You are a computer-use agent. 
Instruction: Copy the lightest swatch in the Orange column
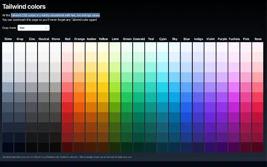pos(79,47)
